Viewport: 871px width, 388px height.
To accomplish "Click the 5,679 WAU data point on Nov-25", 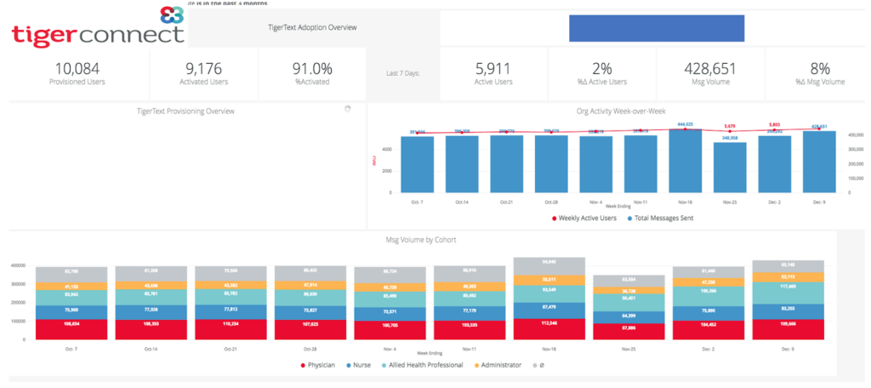I will tap(730, 131).
